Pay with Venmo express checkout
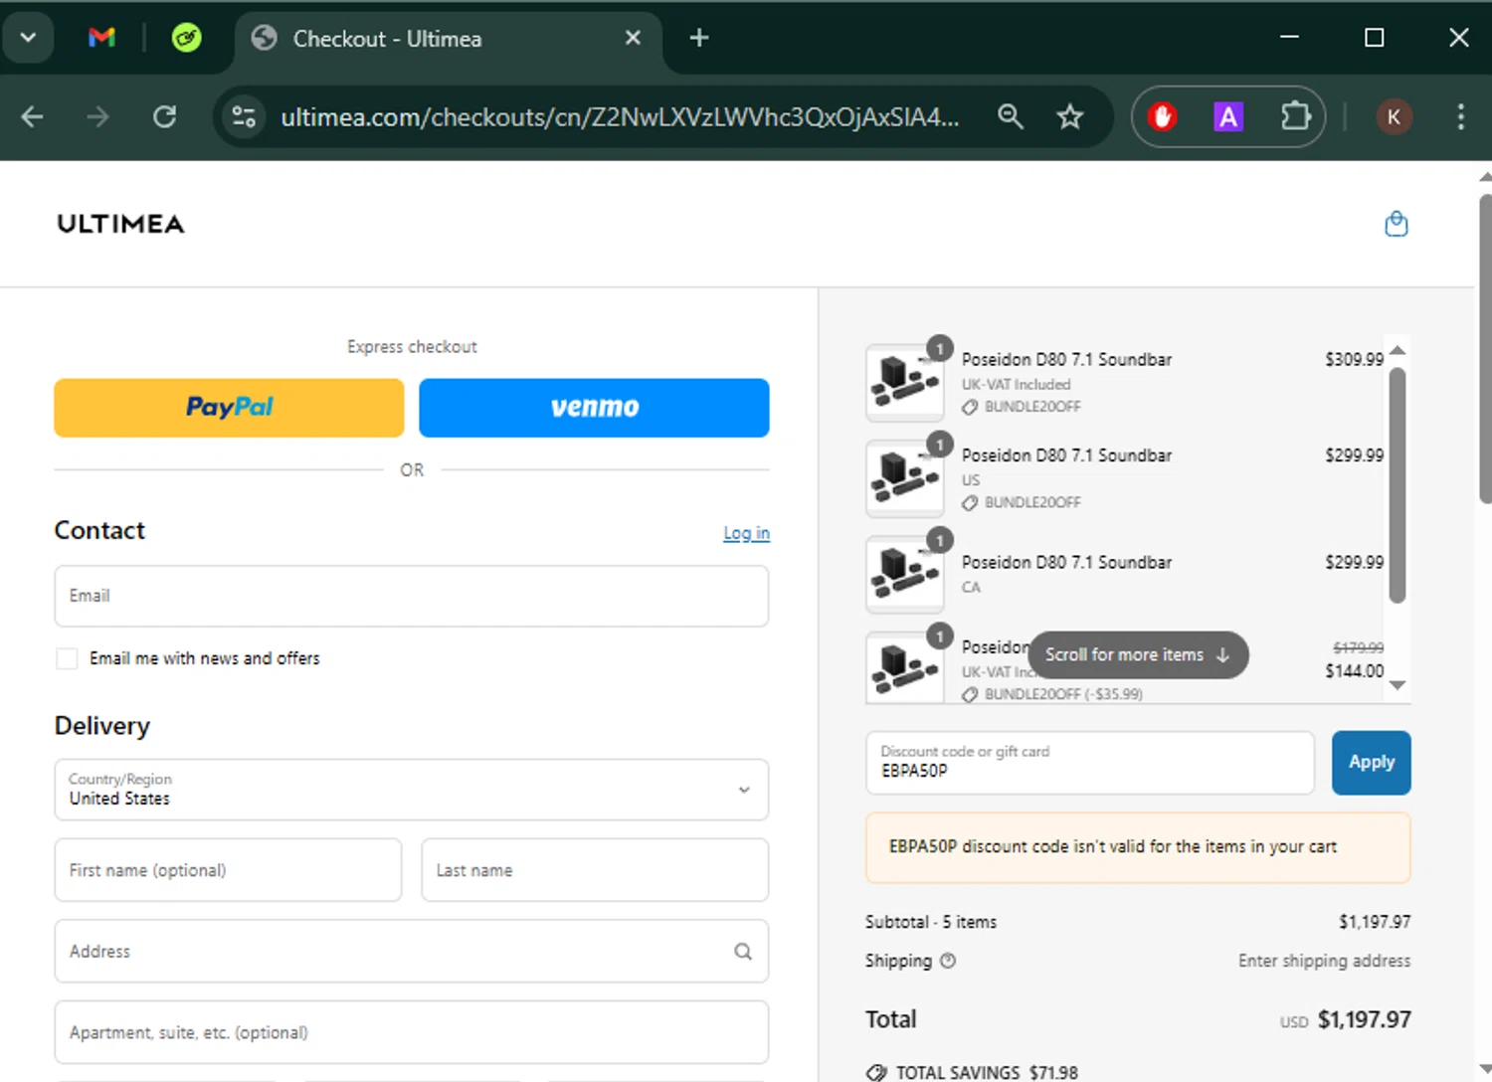This screenshot has width=1492, height=1082. (x=594, y=408)
